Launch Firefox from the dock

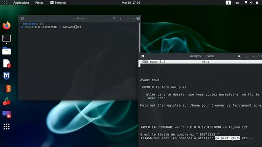tap(7, 25)
